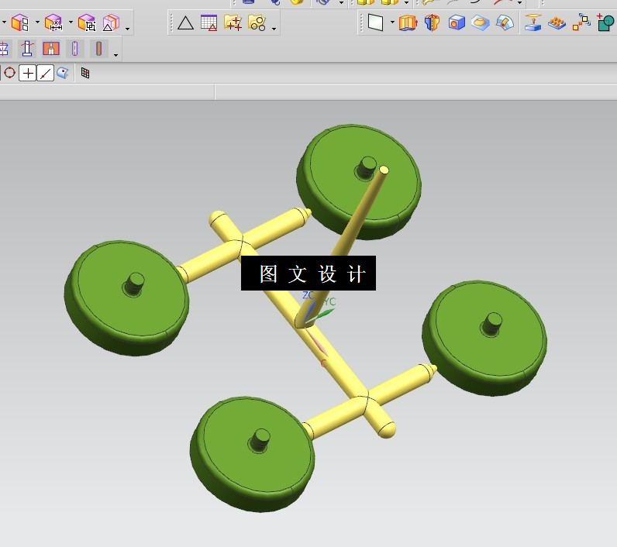617x547 pixels.
Task: Select the Unite boolean tool
Action: [605, 22]
